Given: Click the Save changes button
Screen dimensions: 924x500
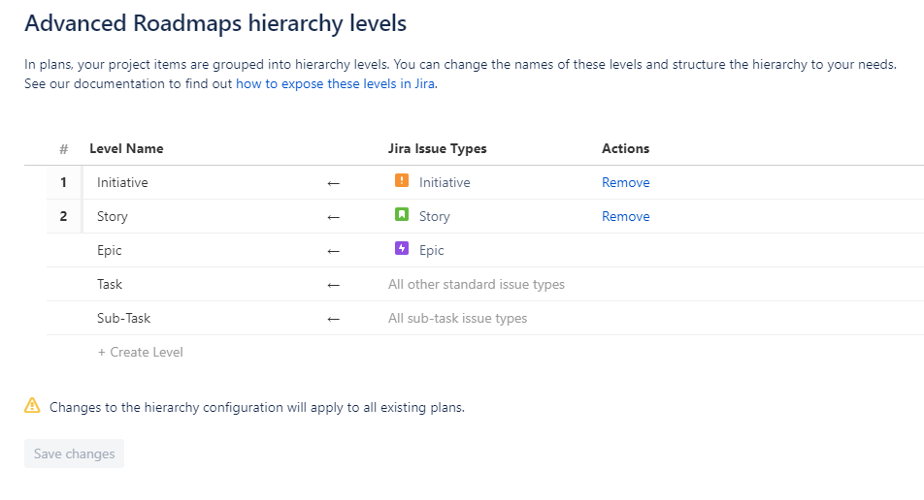Looking at the screenshot, I should tap(75, 453).
